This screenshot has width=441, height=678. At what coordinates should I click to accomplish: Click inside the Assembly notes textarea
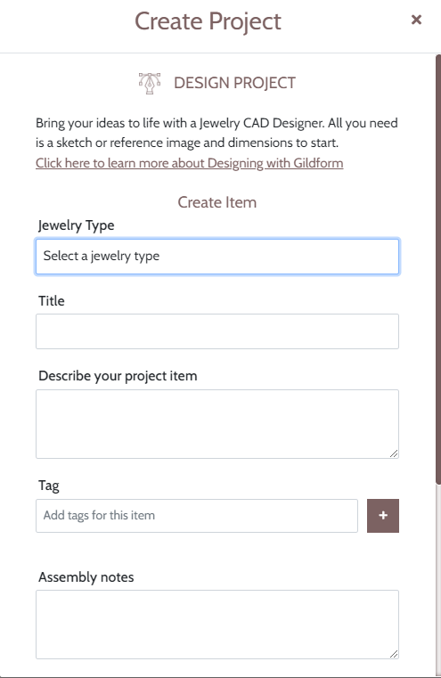click(x=217, y=625)
